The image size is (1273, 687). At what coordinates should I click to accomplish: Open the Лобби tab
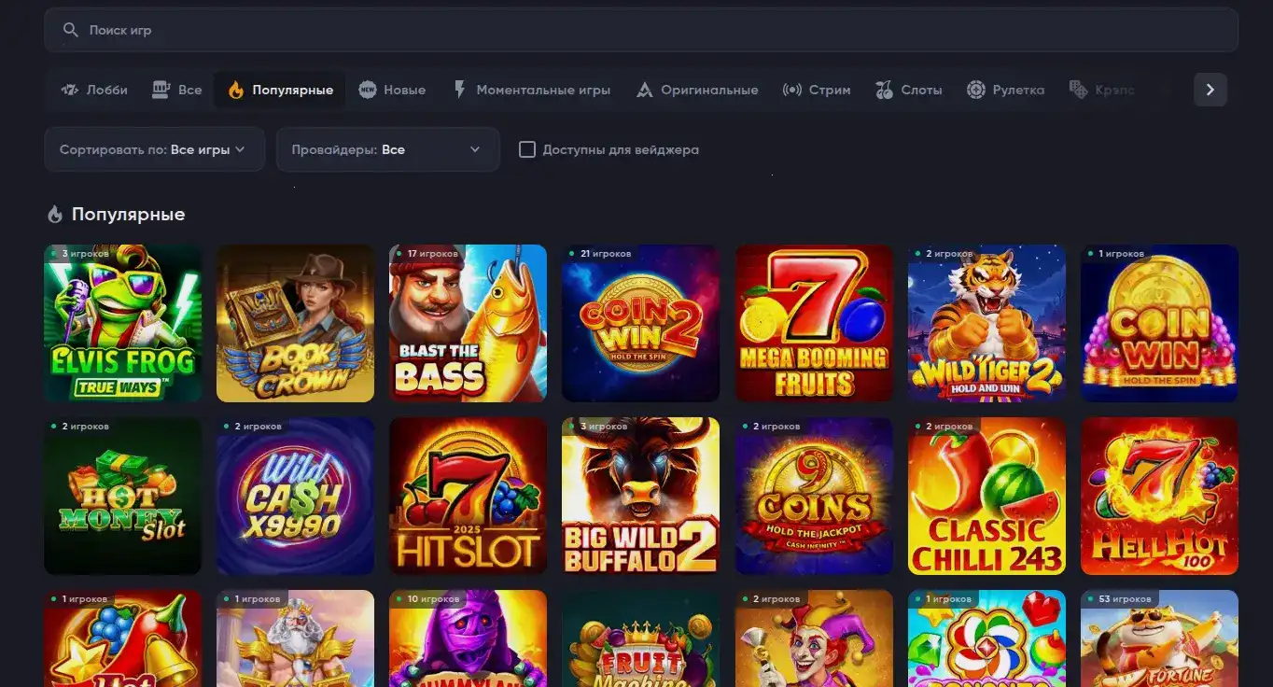point(93,89)
